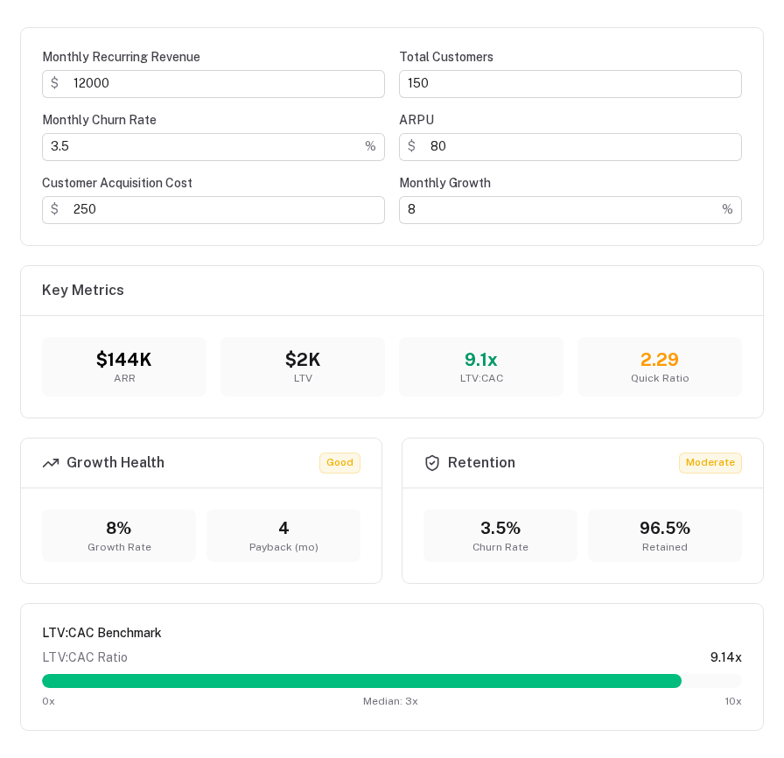Screen dimensions: 784x758
Task: Click the 9.14x ratio value
Action: click(726, 657)
